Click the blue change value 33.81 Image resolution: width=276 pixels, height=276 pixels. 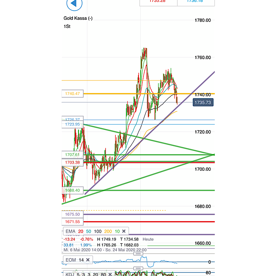(69, 245)
